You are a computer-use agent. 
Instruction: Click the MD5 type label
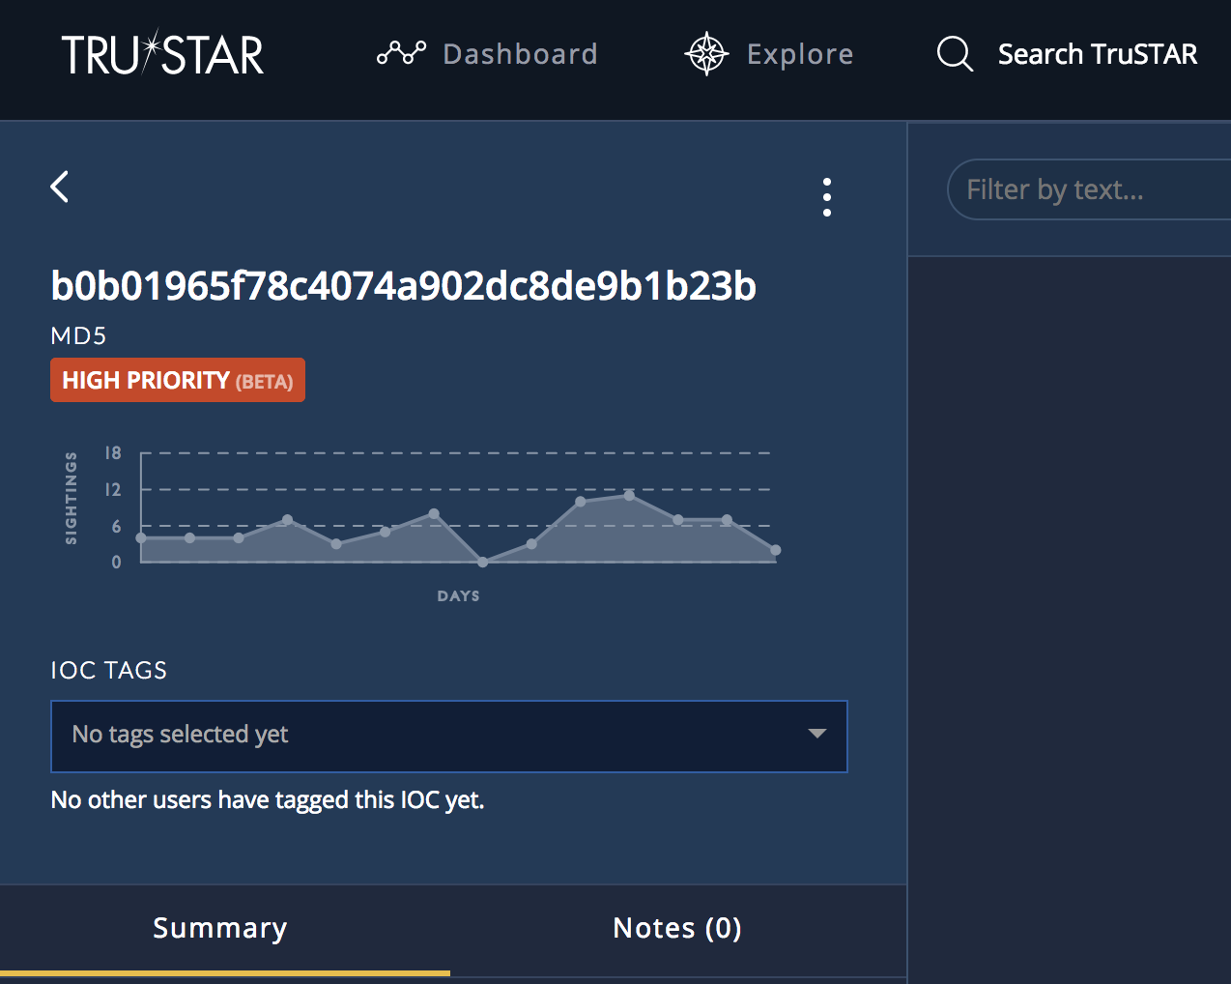pos(78,335)
